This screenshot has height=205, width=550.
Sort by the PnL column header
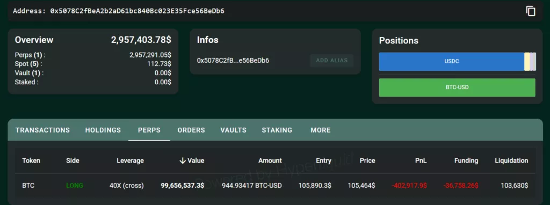pyautogui.click(x=421, y=160)
